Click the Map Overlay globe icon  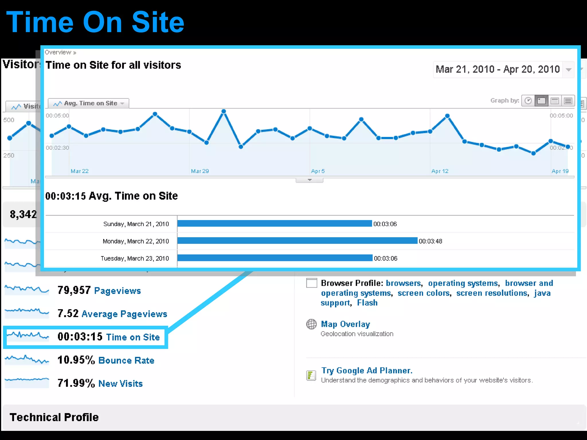[311, 324]
